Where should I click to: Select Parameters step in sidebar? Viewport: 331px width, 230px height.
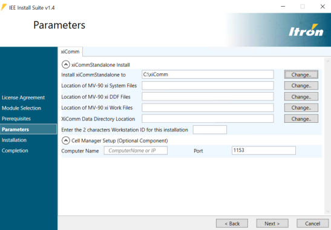point(28,130)
